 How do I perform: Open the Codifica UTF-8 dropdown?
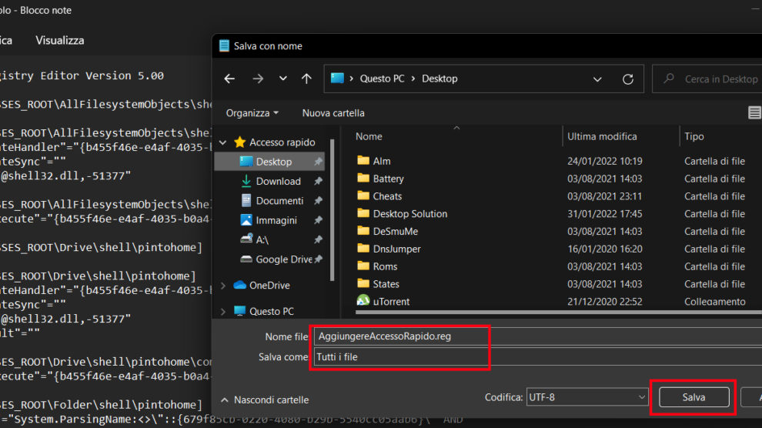click(587, 397)
